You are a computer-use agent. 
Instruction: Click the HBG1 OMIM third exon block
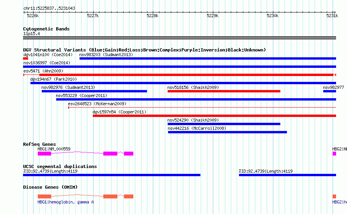[x=129, y=196]
